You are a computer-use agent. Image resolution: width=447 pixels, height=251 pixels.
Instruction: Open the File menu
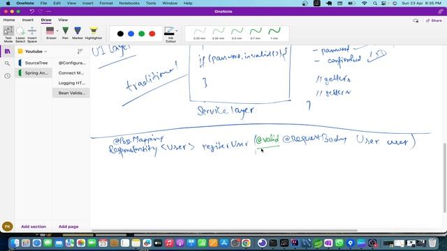click(x=43, y=3)
